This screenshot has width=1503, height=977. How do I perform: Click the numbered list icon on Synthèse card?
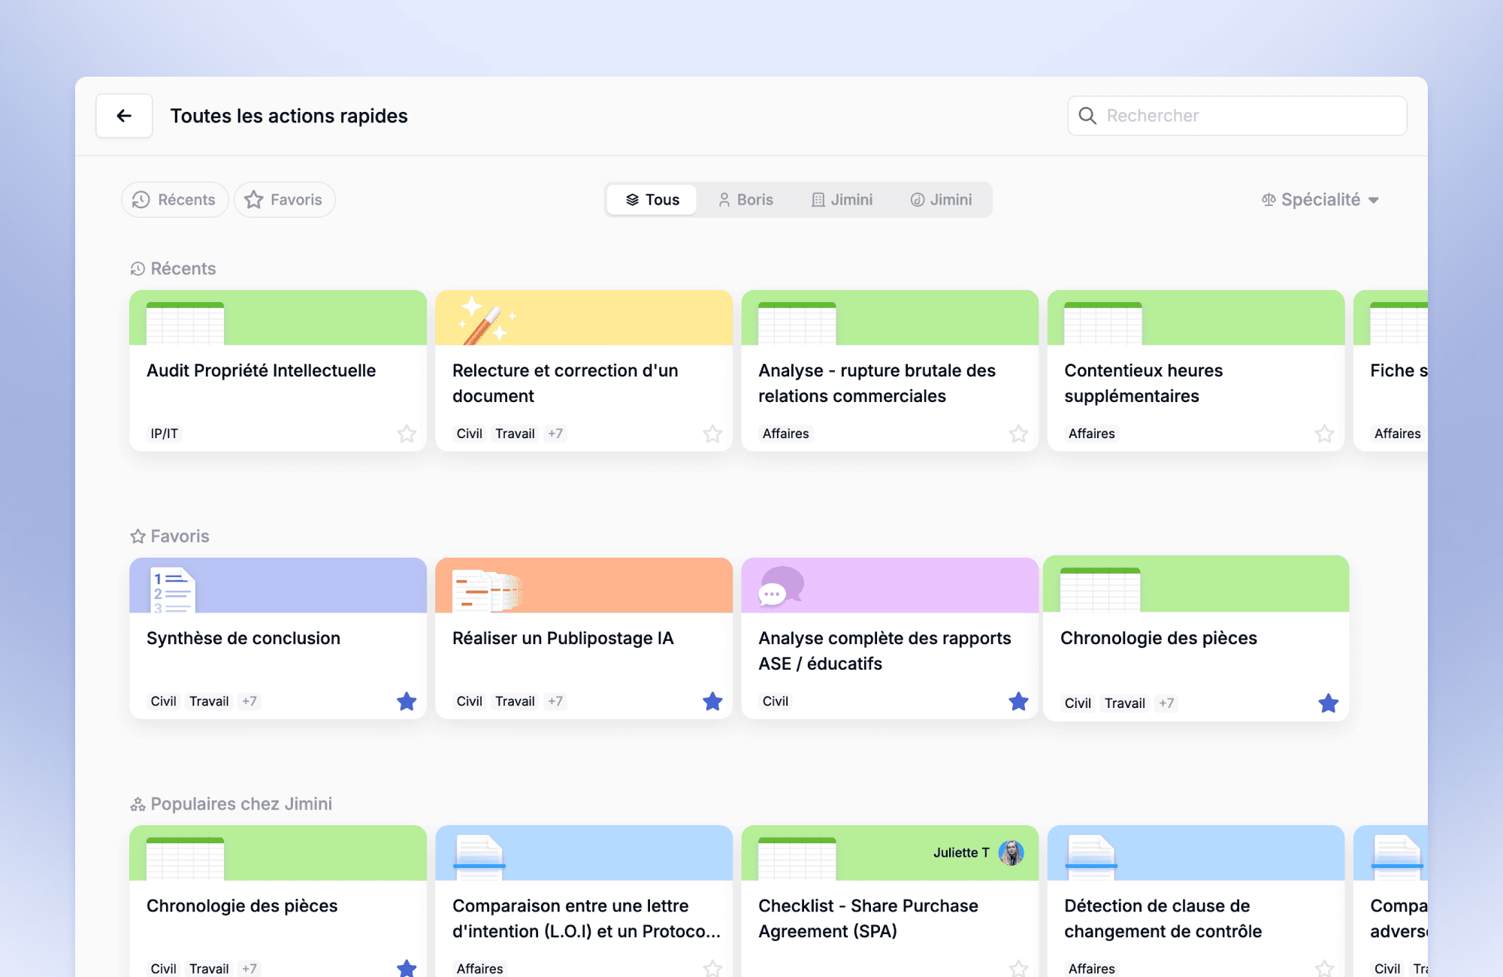point(172,590)
